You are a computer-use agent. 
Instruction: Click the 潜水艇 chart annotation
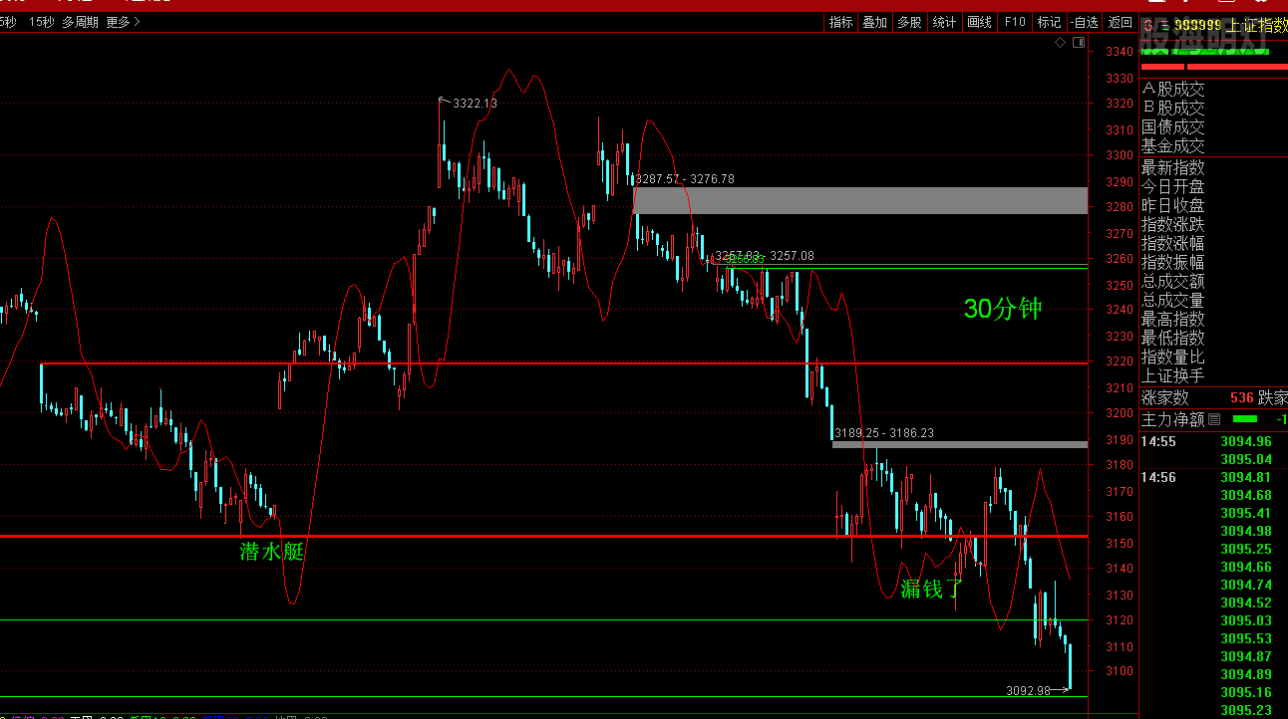click(x=271, y=551)
